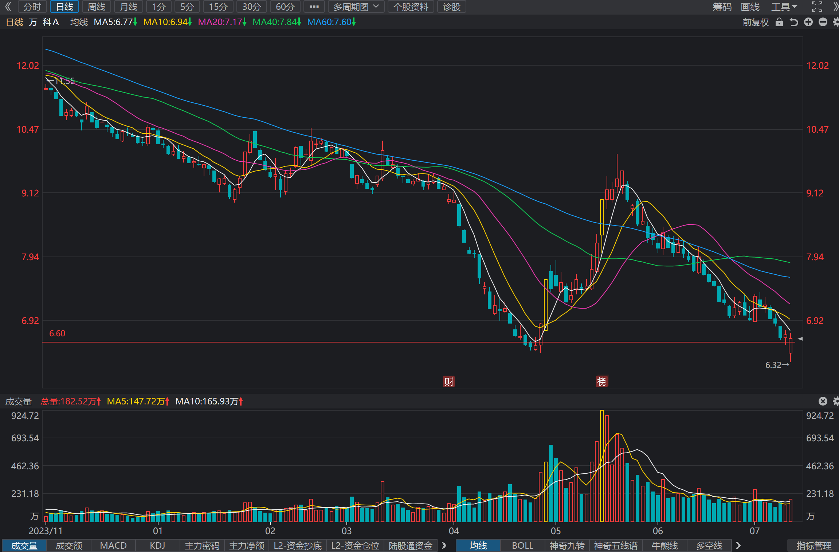Select the 陆股通资金 indicator tab
The image size is (839, 552).
(411, 545)
